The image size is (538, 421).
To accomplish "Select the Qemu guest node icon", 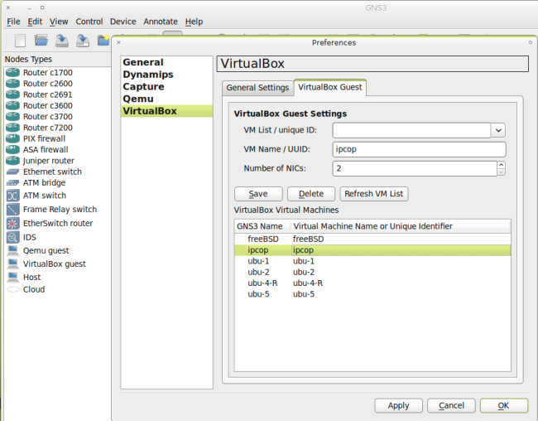I will (12, 250).
